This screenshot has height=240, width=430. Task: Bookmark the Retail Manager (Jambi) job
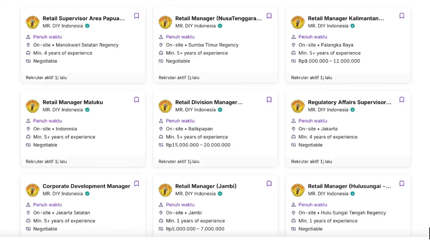tap(269, 183)
